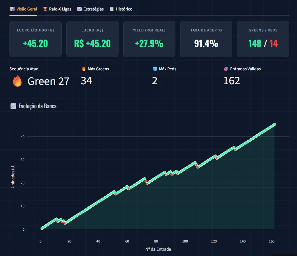Image resolution: width=297 pixels, height=256 pixels.
Task: Click the y-axis tick label 40
Action: click(x=22, y=137)
